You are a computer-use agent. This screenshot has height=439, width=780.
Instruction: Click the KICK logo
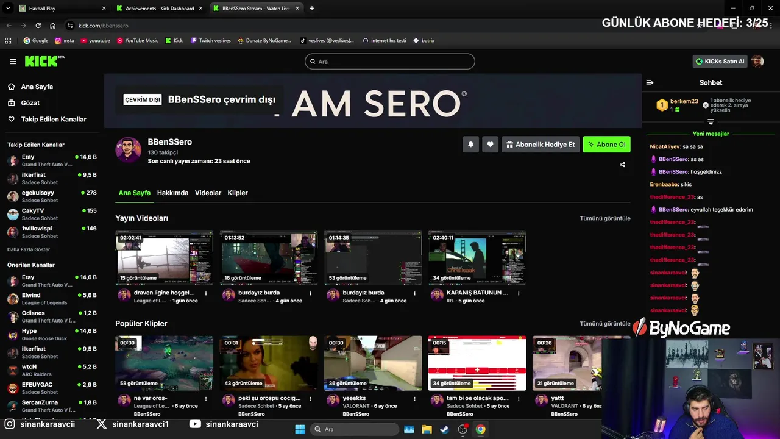point(44,61)
